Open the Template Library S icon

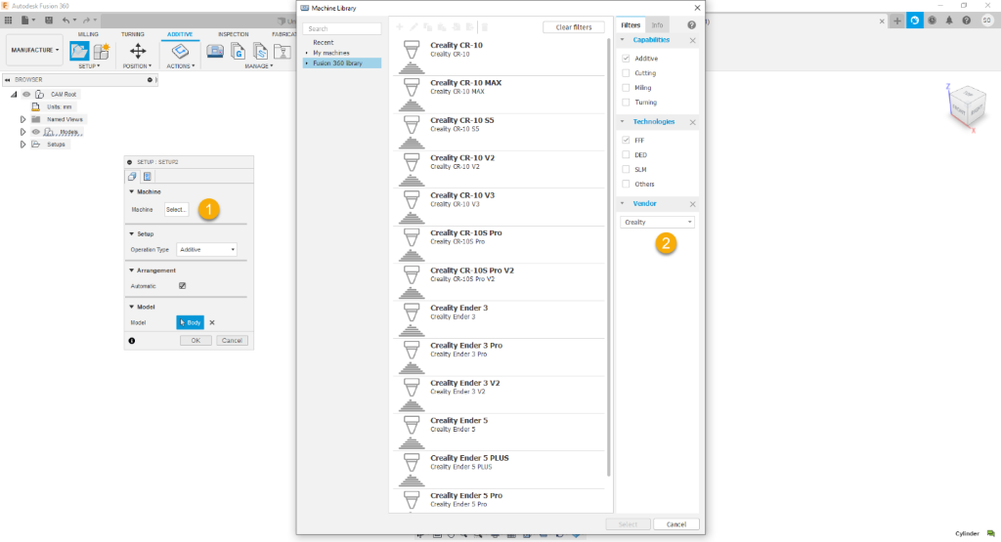[x=260, y=52]
